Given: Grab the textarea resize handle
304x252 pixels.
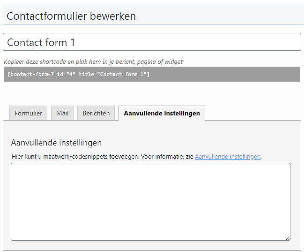Looking at the screenshot, I should coord(288,238).
